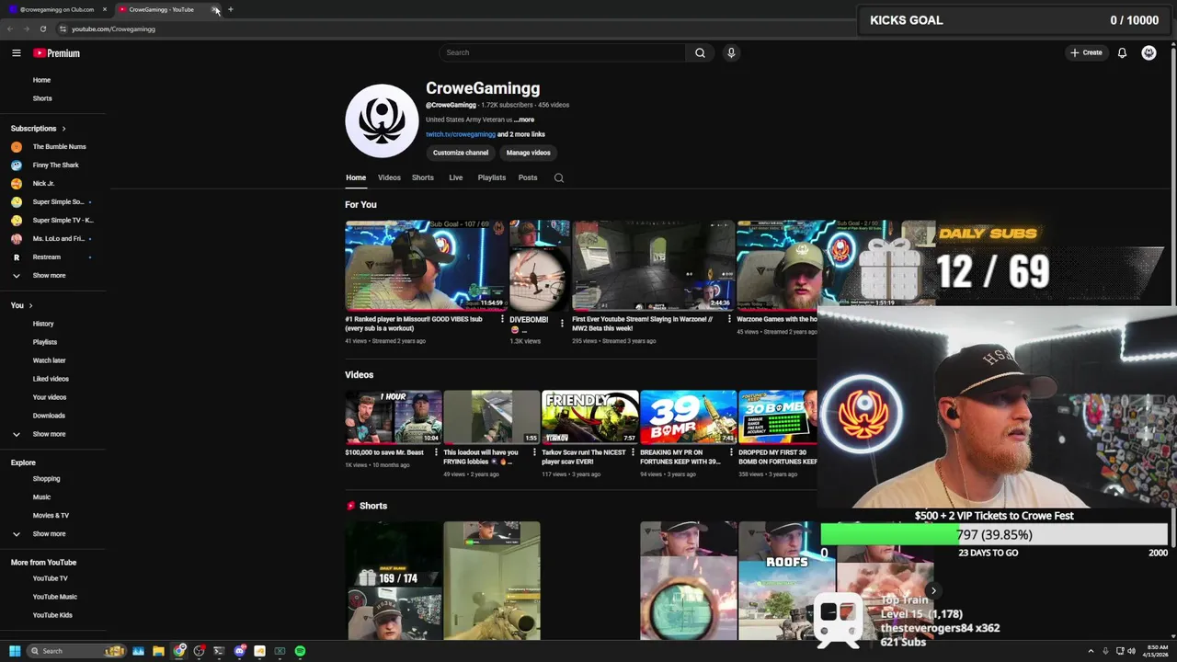Click the taskbar Search box
Image resolution: width=1177 pixels, height=662 pixels.
(75, 651)
